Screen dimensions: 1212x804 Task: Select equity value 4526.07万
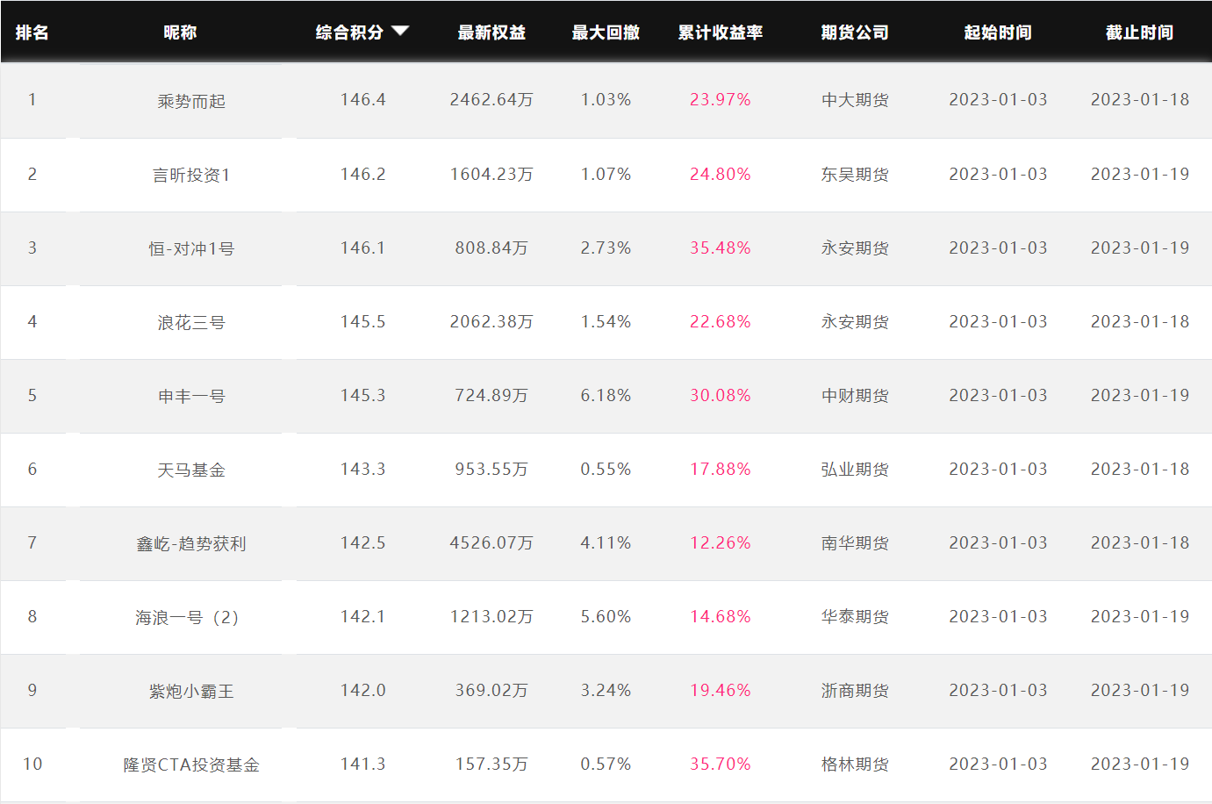491,542
